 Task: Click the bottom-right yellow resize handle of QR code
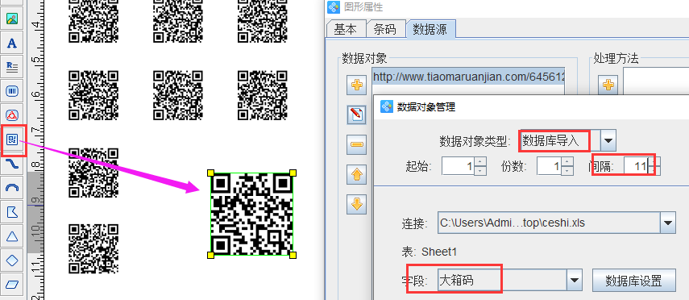pyautogui.click(x=293, y=255)
